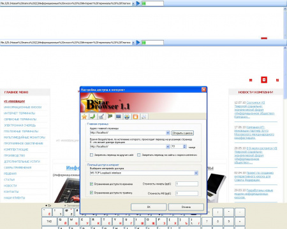The width and height of the screenshot is (287, 229).
Task: Open the news item dated 20.05.10
Action: [x=256, y=155]
